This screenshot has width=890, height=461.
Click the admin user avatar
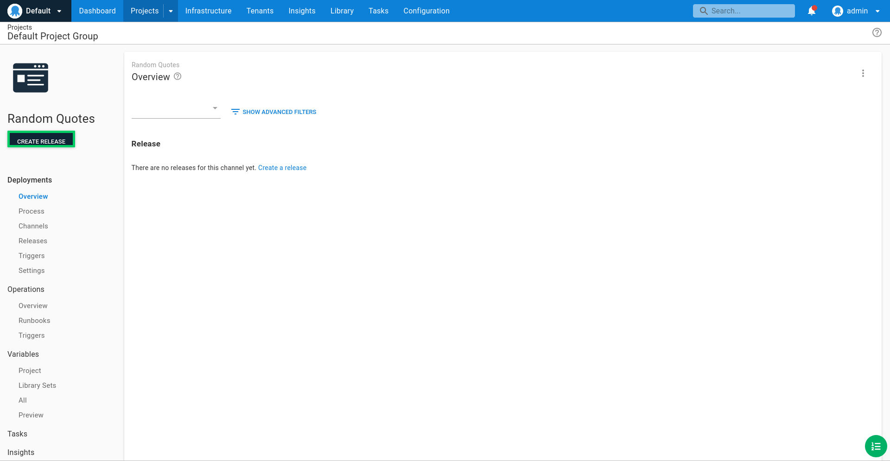pos(838,11)
